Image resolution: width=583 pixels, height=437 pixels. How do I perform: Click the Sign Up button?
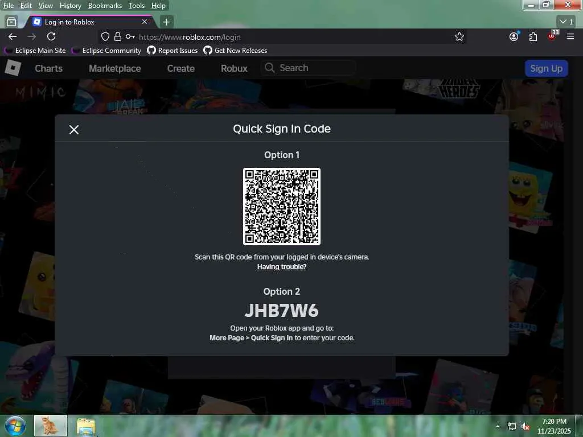(546, 68)
